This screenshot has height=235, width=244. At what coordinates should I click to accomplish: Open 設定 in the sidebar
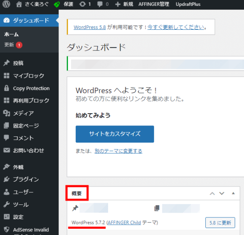pyautogui.click(x=18, y=217)
